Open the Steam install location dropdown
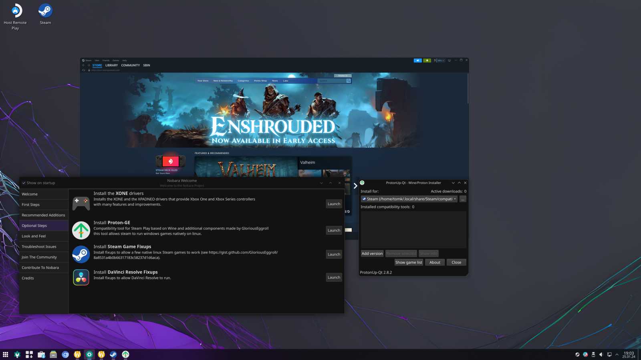Viewport: 641px width, 360px height. click(409, 199)
